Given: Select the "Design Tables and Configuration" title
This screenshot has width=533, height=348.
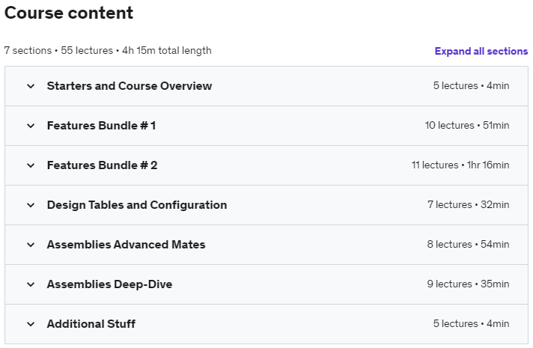Looking at the screenshot, I should coord(136,205).
